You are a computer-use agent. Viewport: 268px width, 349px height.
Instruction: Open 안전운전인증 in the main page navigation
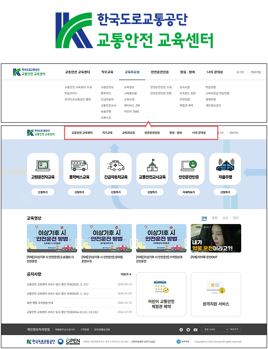click(152, 133)
